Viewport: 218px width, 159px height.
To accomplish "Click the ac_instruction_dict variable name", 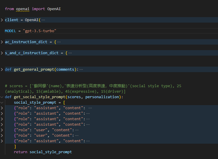I will pos(26,42).
